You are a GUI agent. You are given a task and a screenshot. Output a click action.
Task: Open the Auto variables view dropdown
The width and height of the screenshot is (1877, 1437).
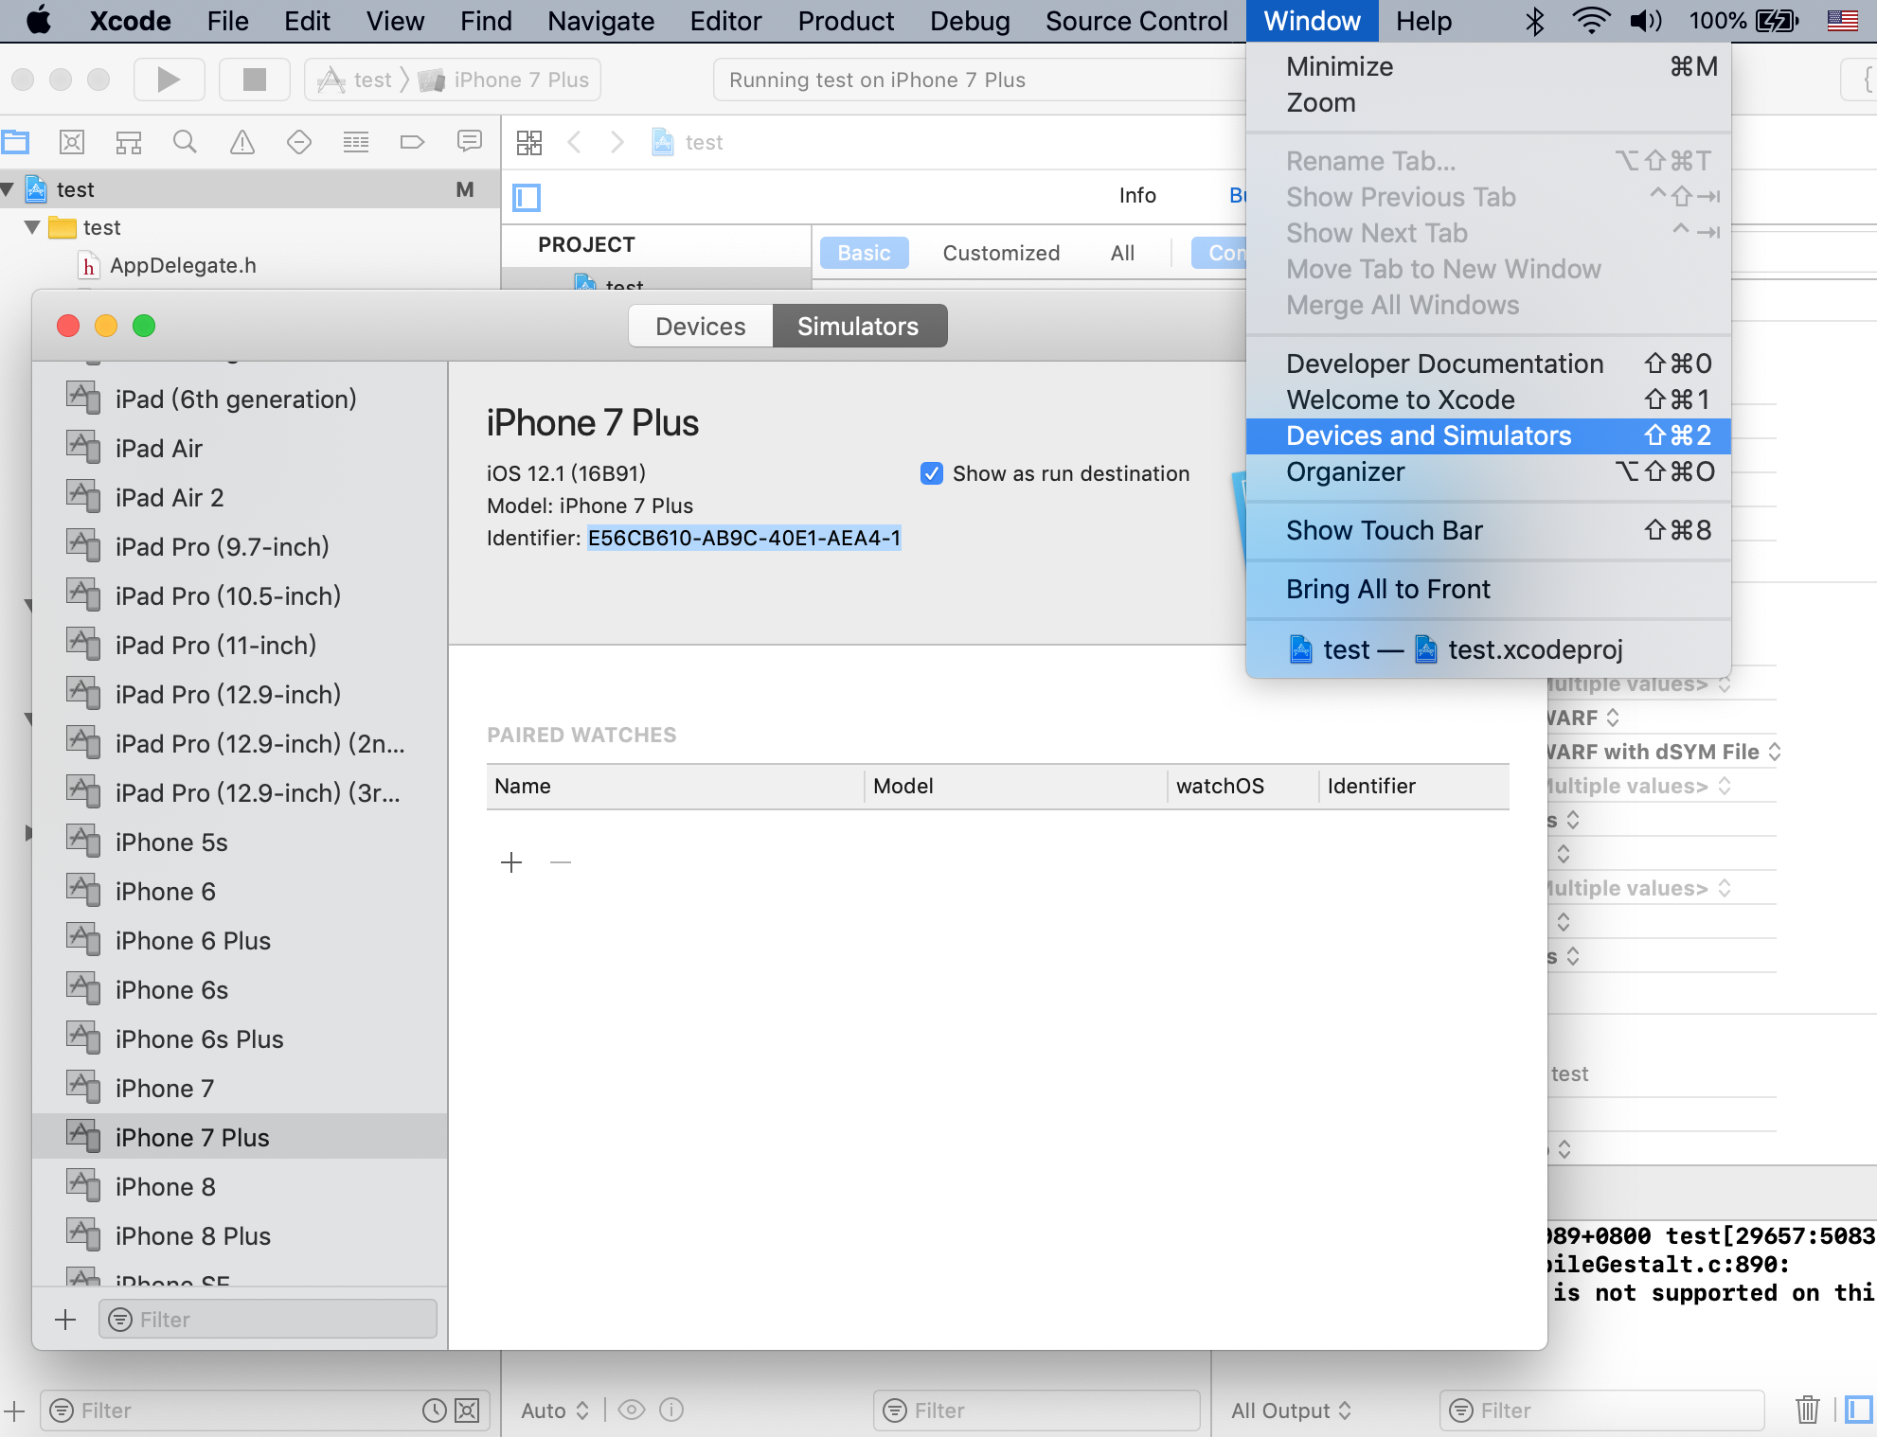555,1410
